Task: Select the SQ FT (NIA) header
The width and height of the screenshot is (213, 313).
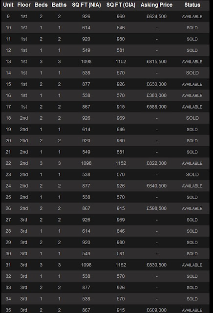Action: (86, 5)
